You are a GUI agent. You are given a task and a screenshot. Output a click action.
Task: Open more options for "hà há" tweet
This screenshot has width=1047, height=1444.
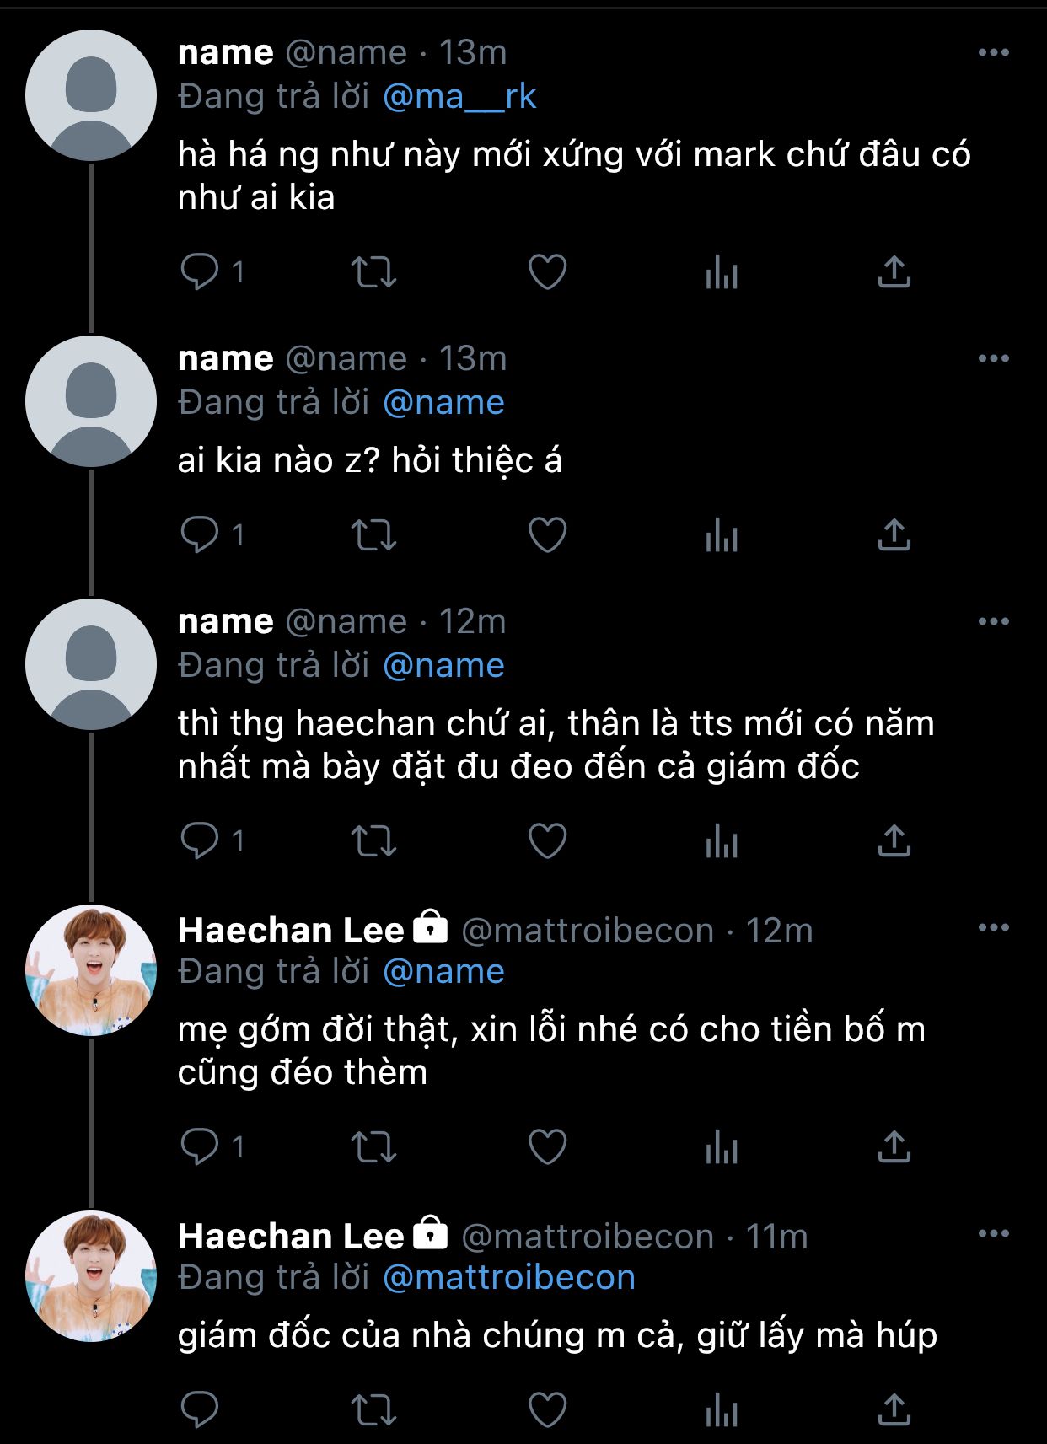click(993, 52)
